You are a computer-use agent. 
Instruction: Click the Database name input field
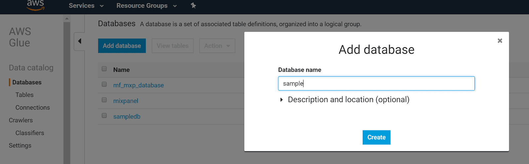tap(376, 84)
